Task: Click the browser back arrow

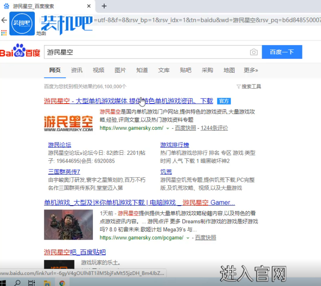Action: 4,20
